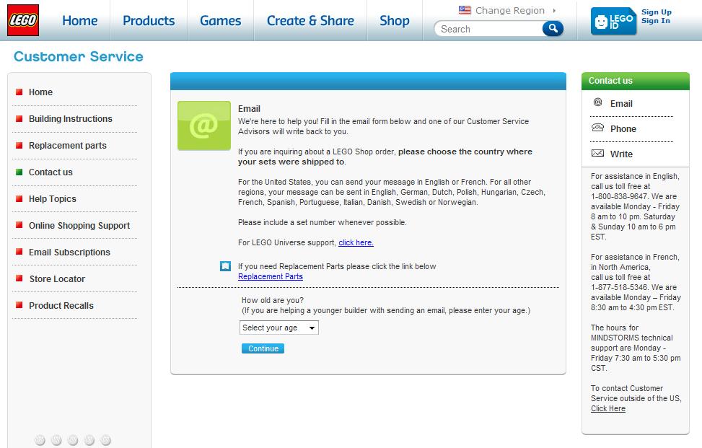This screenshot has width=702, height=448.
Task: Click Change Region text
Action: (510, 10)
